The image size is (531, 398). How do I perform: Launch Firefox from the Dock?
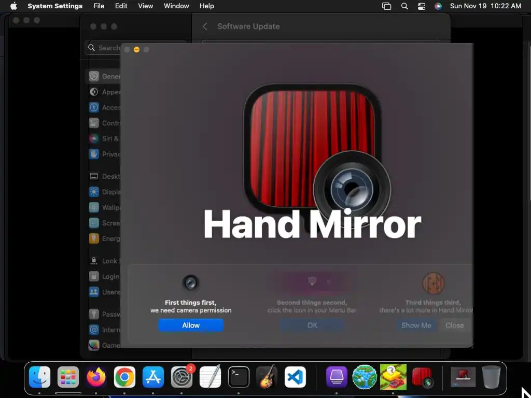[x=96, y=377]
